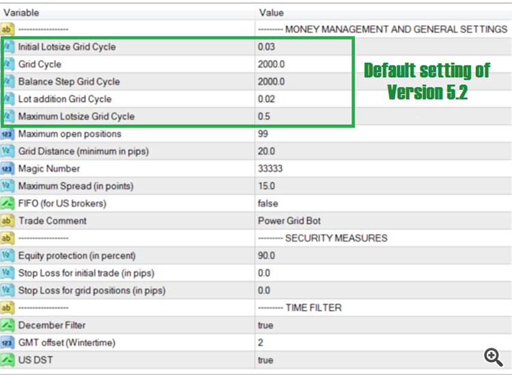Click the integer icon beside GMT offset
512x375 pixels.
(8, 343)
